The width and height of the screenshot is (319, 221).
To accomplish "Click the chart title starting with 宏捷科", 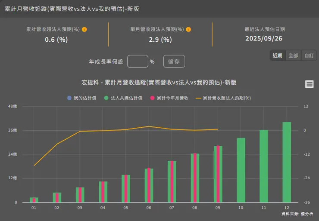I will click(159, 83).
